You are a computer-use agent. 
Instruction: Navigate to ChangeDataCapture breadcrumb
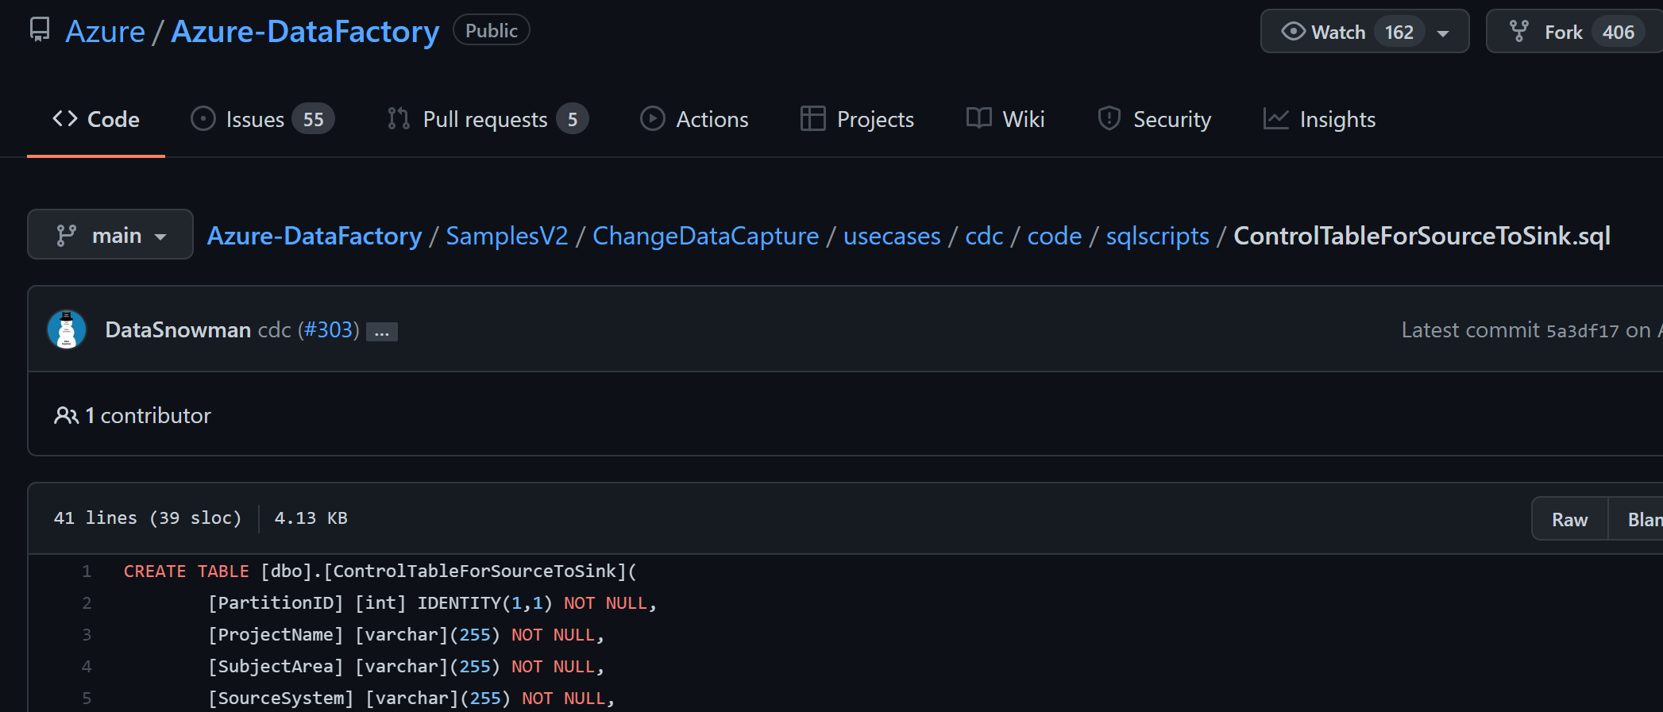coord(705,236)
